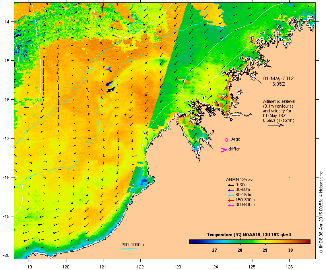Click the latitude axis label -19

(6, 216)
